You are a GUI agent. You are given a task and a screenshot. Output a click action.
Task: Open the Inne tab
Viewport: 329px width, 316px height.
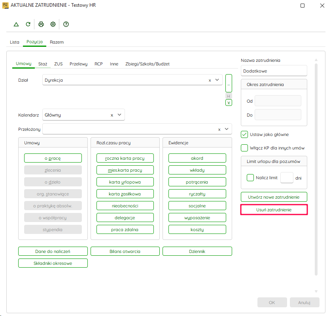coord(114,64)
